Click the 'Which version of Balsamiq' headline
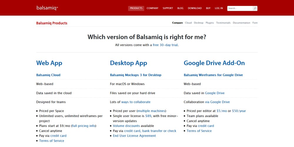Screen dimensions: 294x147 tap(147, 37)
